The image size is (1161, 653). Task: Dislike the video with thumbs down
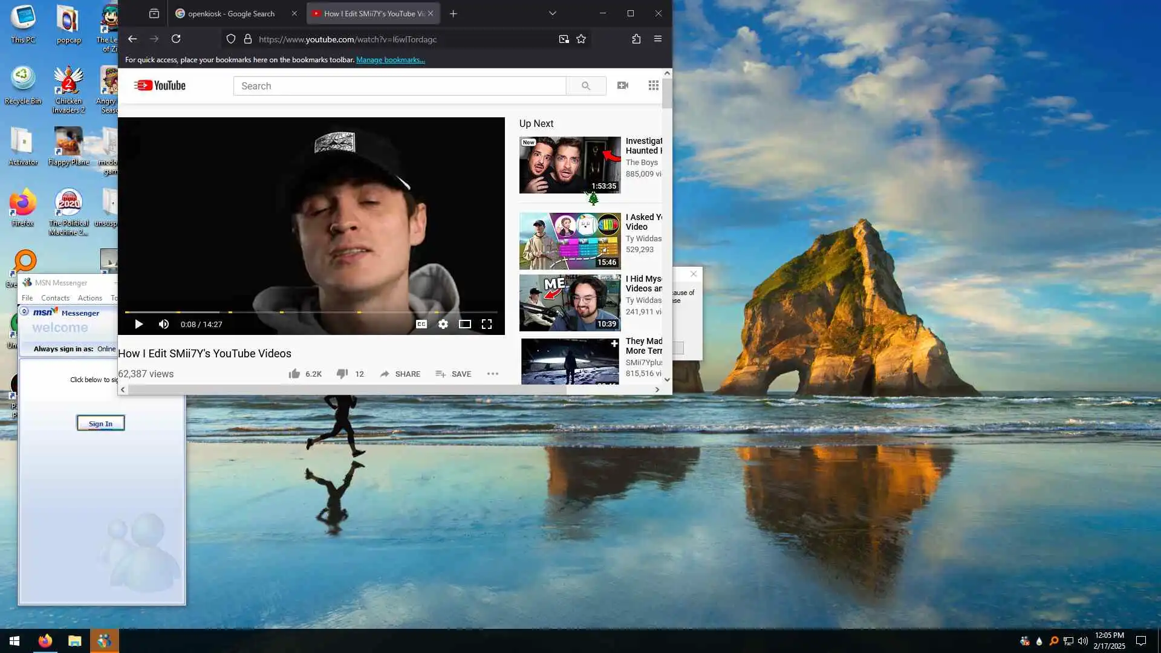(342, 374)
